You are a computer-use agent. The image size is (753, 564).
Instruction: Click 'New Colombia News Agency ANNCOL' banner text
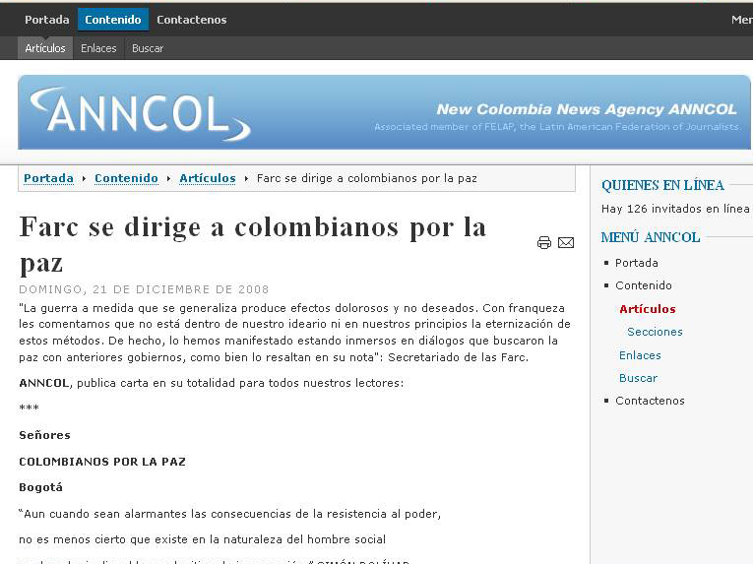[587, 109]
